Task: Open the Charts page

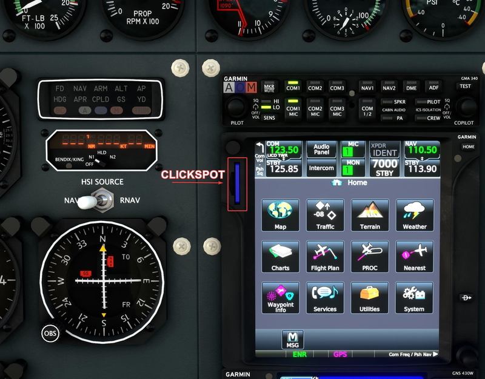Action: click(280, 257)
